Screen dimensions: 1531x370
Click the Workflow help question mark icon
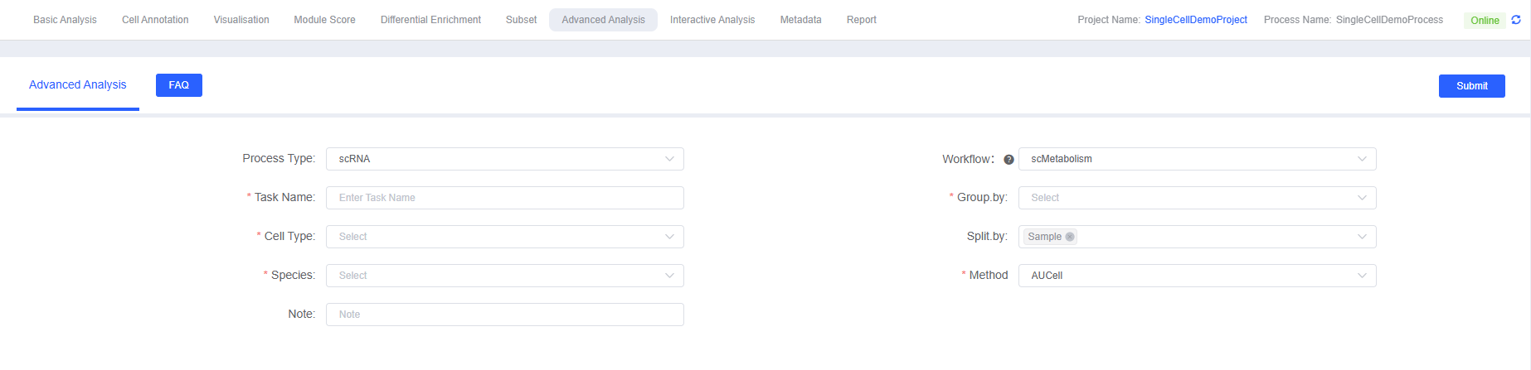[x=1009, y=160]
